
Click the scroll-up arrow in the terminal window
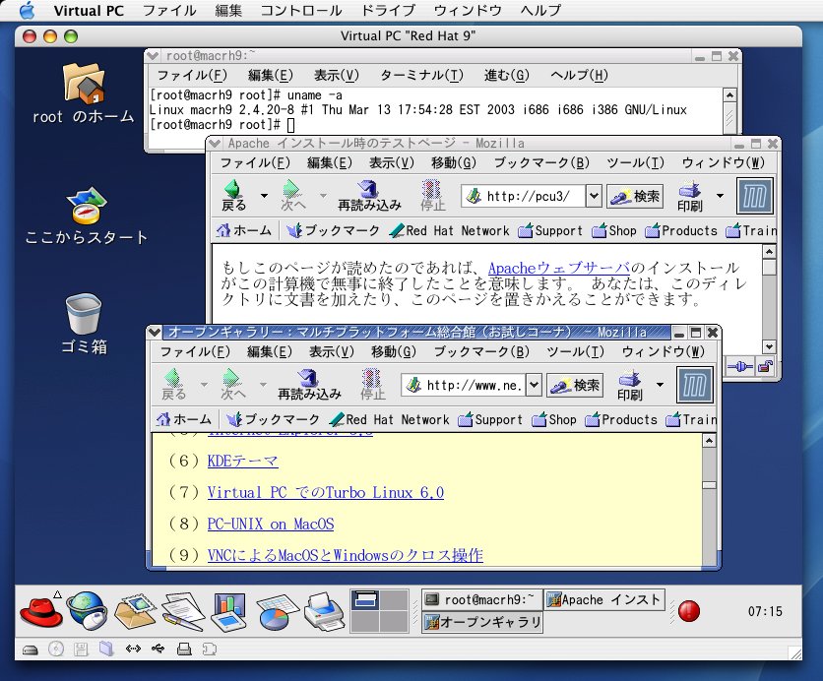point(729,94)
